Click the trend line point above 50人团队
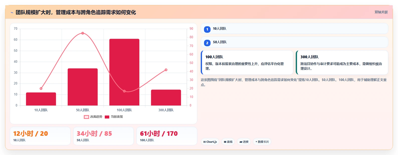 (83, 33)
